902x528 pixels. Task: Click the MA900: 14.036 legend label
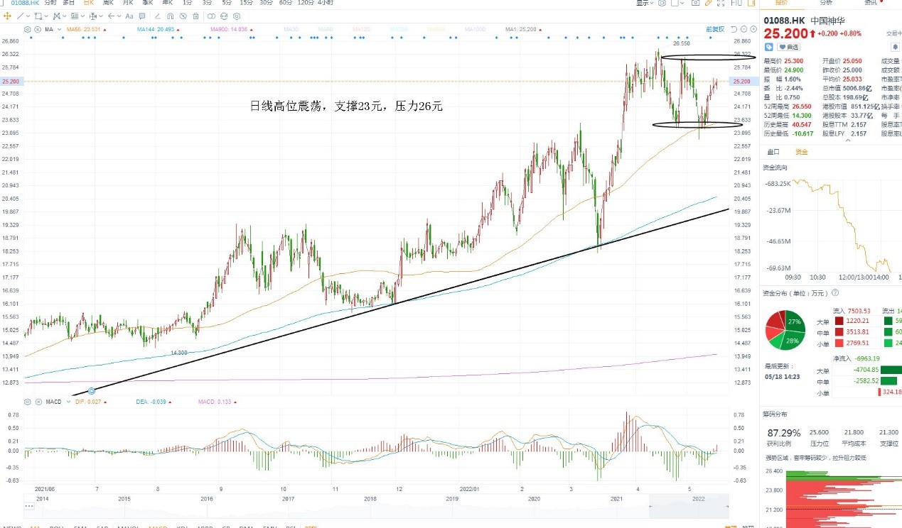[x=229, y=29]
